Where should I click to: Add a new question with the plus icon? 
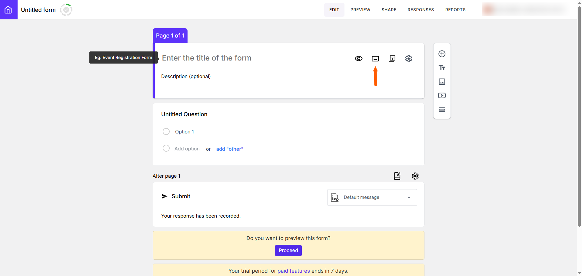(442, 54)
